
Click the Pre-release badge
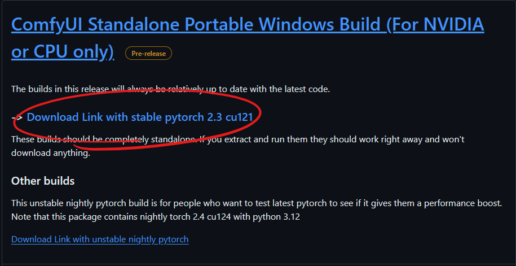pyautogui.click(x=148, y=54)
